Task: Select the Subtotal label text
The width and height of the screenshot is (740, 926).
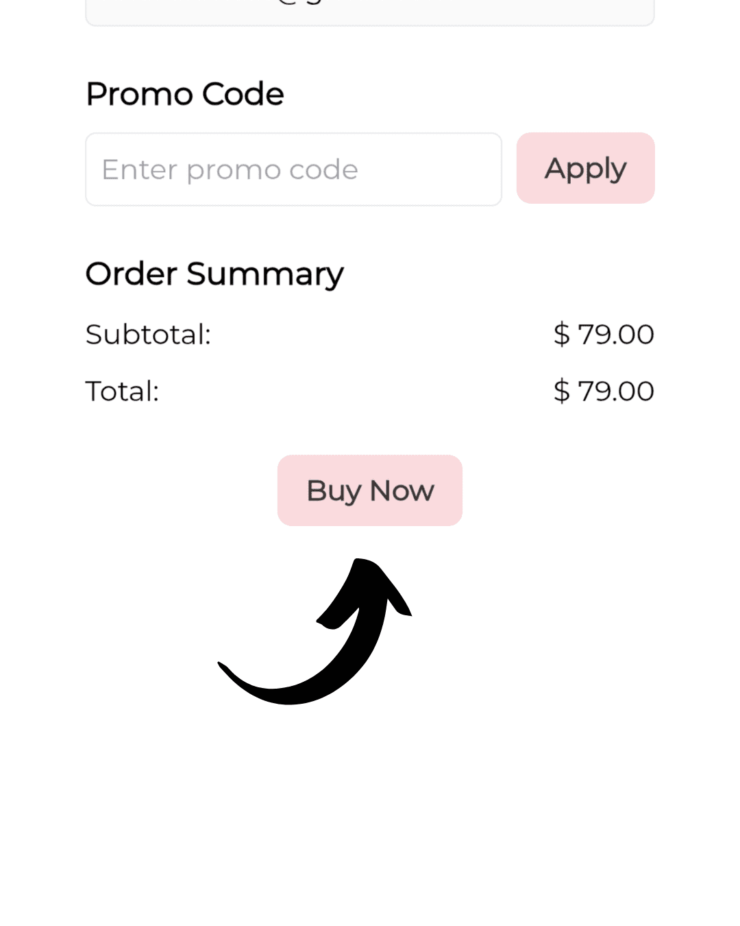Action: pyautogui.click(x=148, y=335)
